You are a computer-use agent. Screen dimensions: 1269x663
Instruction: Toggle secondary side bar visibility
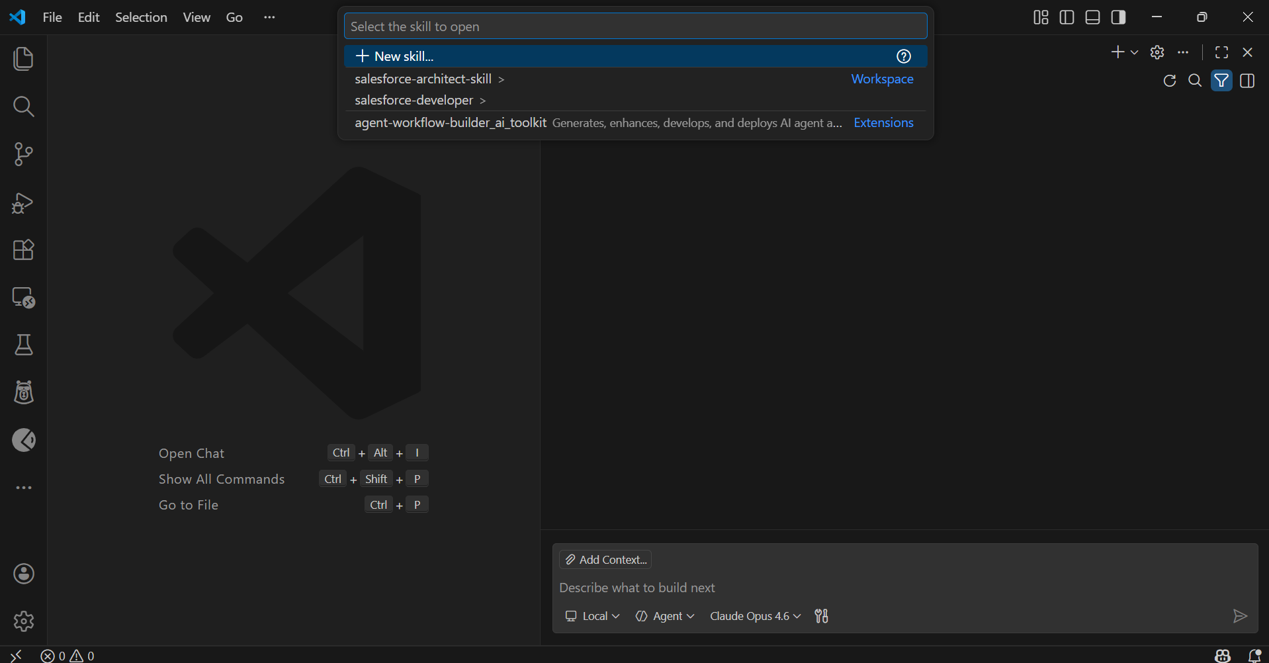(x=1118, y=17)
